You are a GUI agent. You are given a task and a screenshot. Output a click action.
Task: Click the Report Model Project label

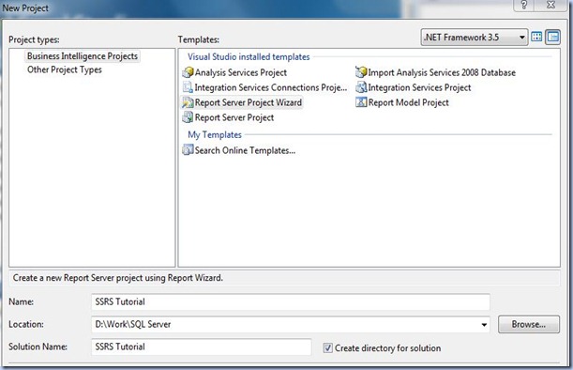tap(408, 102)
